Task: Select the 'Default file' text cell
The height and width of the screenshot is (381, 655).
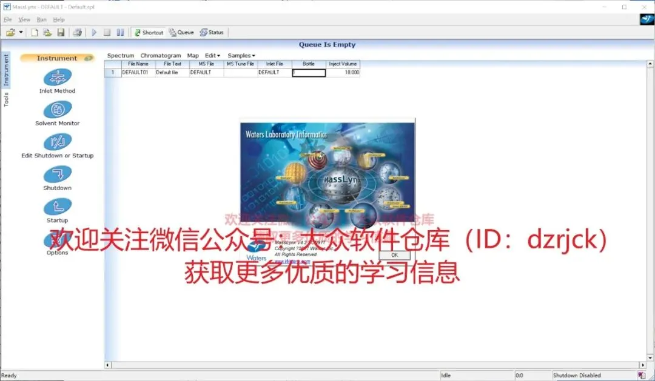Action: pos(172,73)
